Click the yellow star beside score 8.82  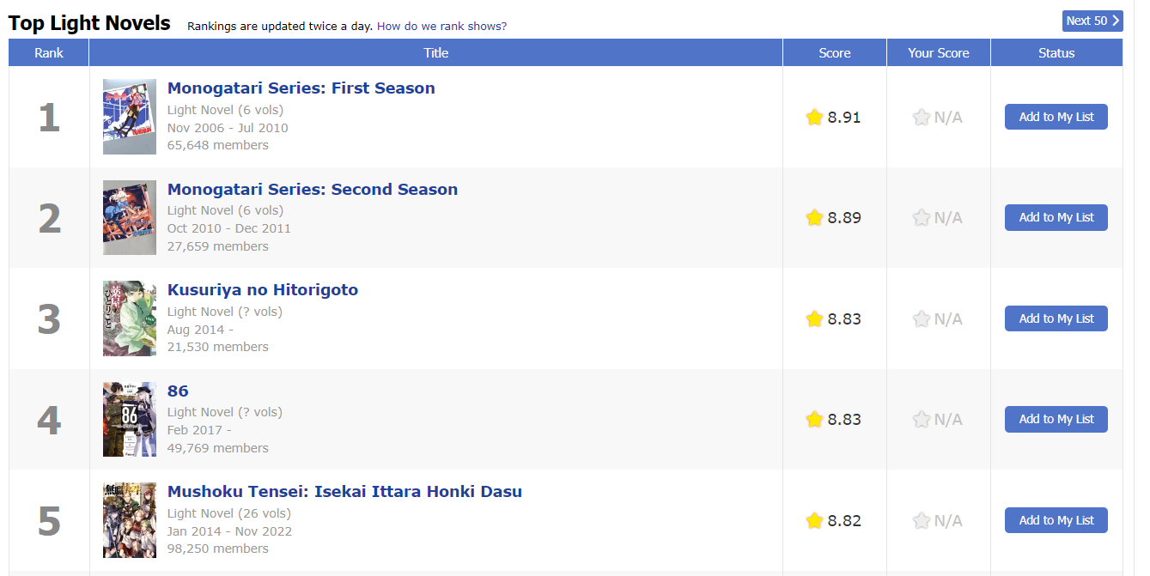click(x=814, y=520)
